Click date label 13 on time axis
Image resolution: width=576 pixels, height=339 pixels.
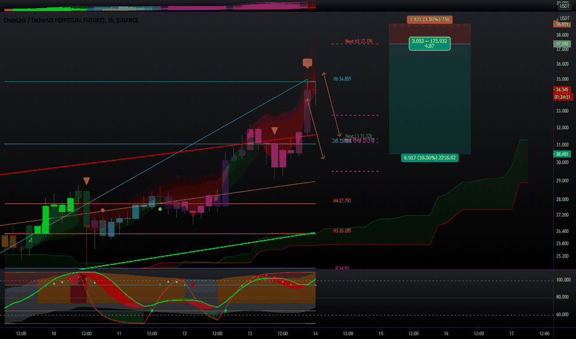click(x=250, y=333)
